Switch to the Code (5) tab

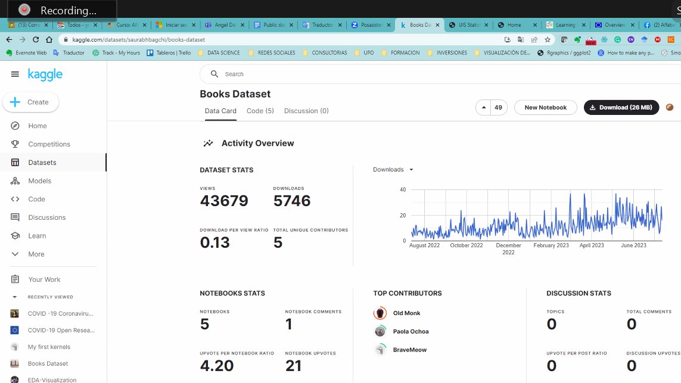pos(260,110)
